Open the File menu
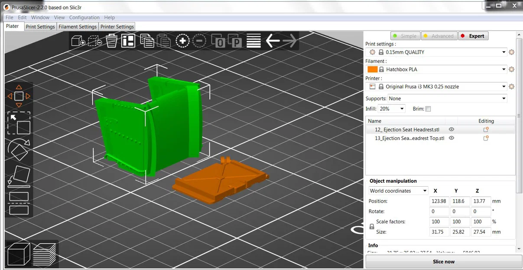This screenshot has height=270, width=523. click(x=9, y=17)
